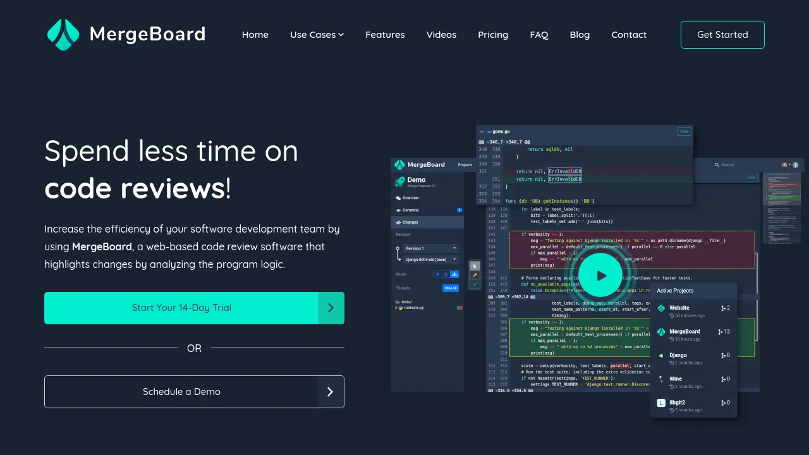Click merge request count icon for Django

tap(723, 355)
